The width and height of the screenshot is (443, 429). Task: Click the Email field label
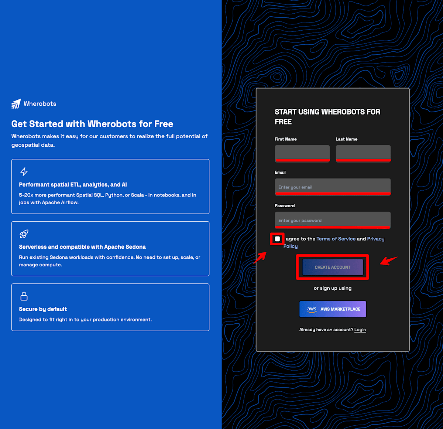pos(280,173)
